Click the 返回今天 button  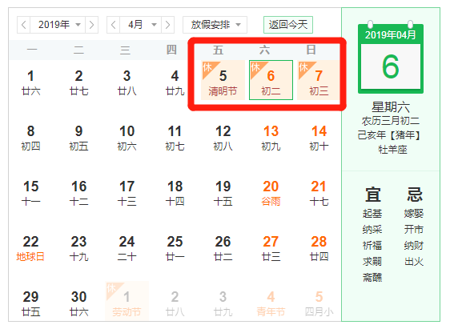288,25
